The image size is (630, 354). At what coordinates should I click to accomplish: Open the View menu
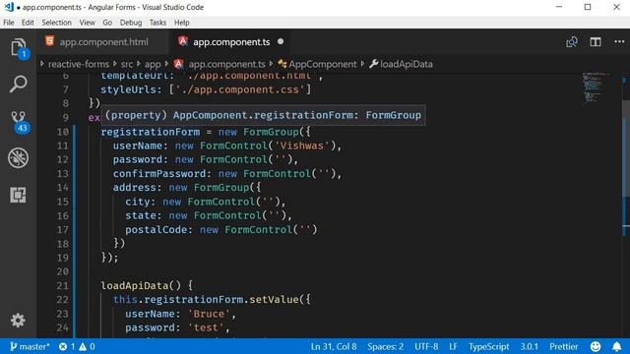pos(88,23)
